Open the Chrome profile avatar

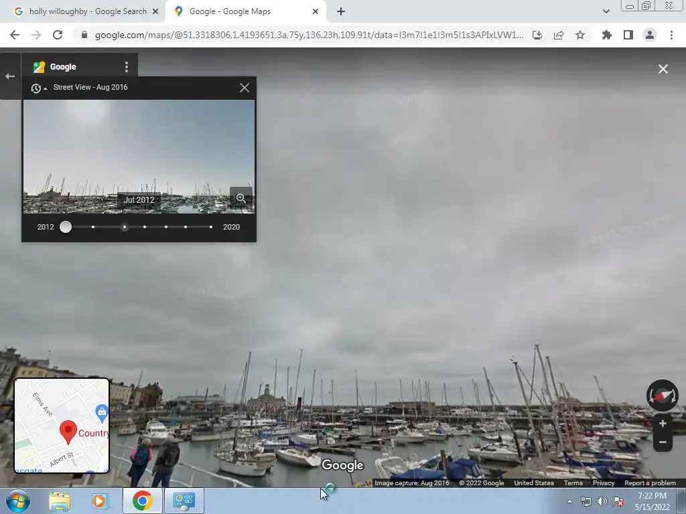click(650, 35)
